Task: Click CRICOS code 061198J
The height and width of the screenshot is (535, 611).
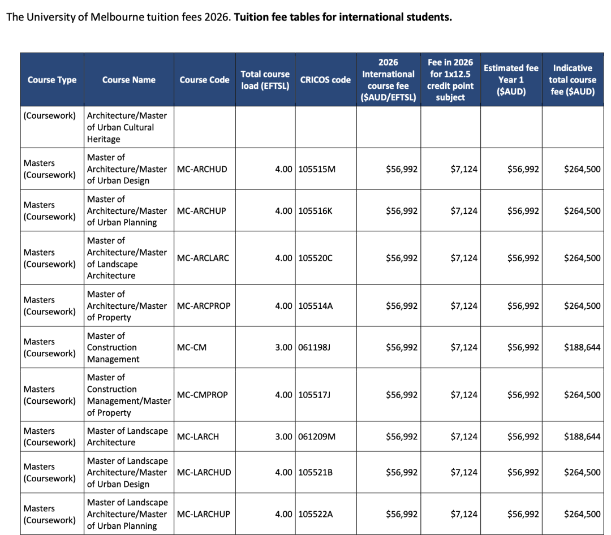Action: click(314, 347)
